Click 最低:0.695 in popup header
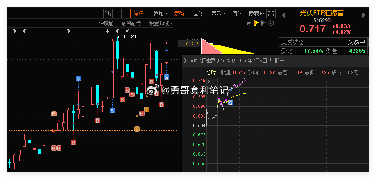Screen dimensions: 376x179 317,72
